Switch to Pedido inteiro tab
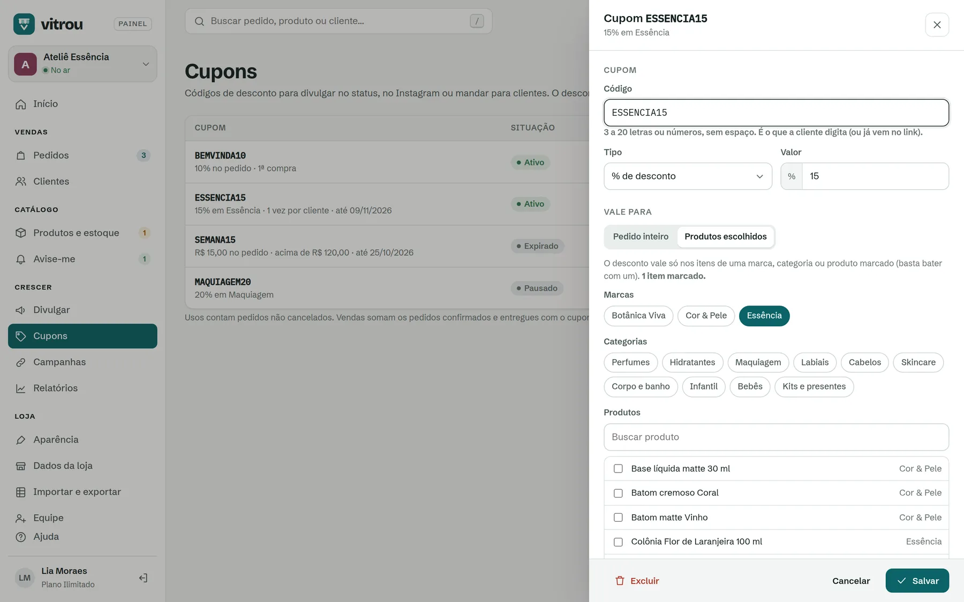Screen dimensions: 964x602 (x=641, y=237)
